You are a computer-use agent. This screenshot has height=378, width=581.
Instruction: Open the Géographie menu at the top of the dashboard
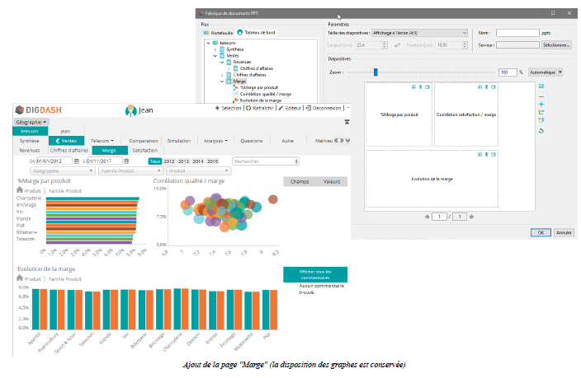31,122
